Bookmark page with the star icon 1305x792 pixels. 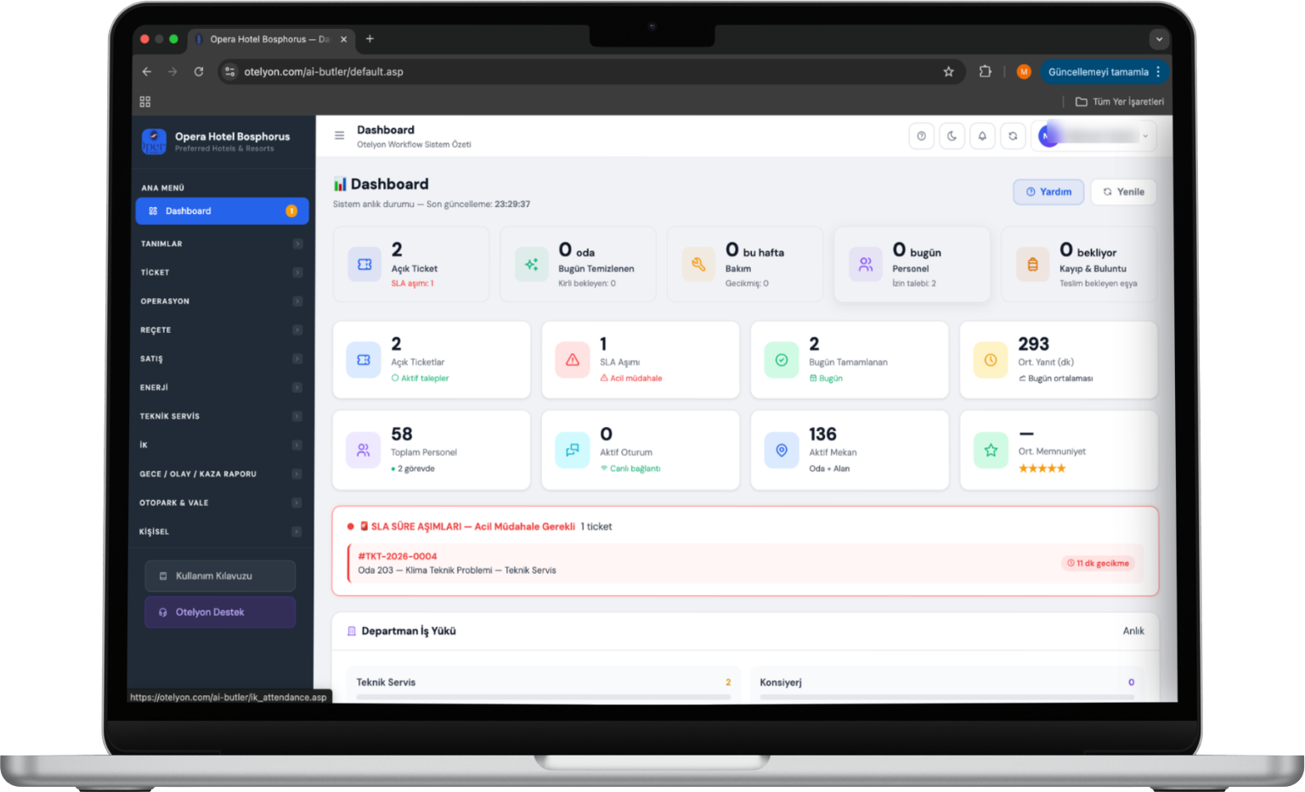click(948, 72)
